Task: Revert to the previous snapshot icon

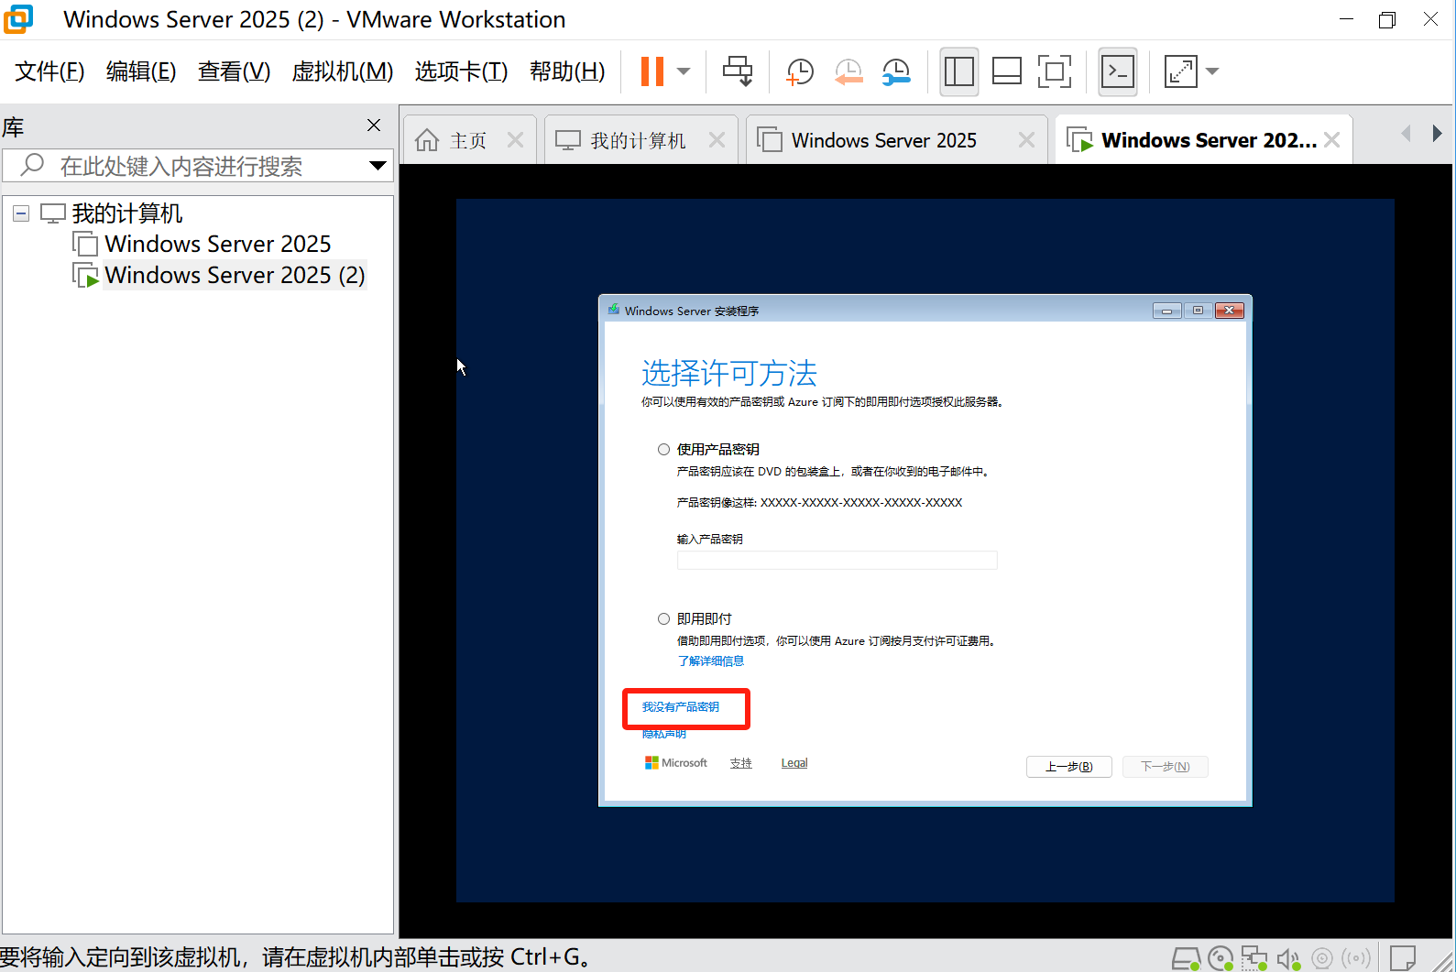Action: tap(848, 71)
